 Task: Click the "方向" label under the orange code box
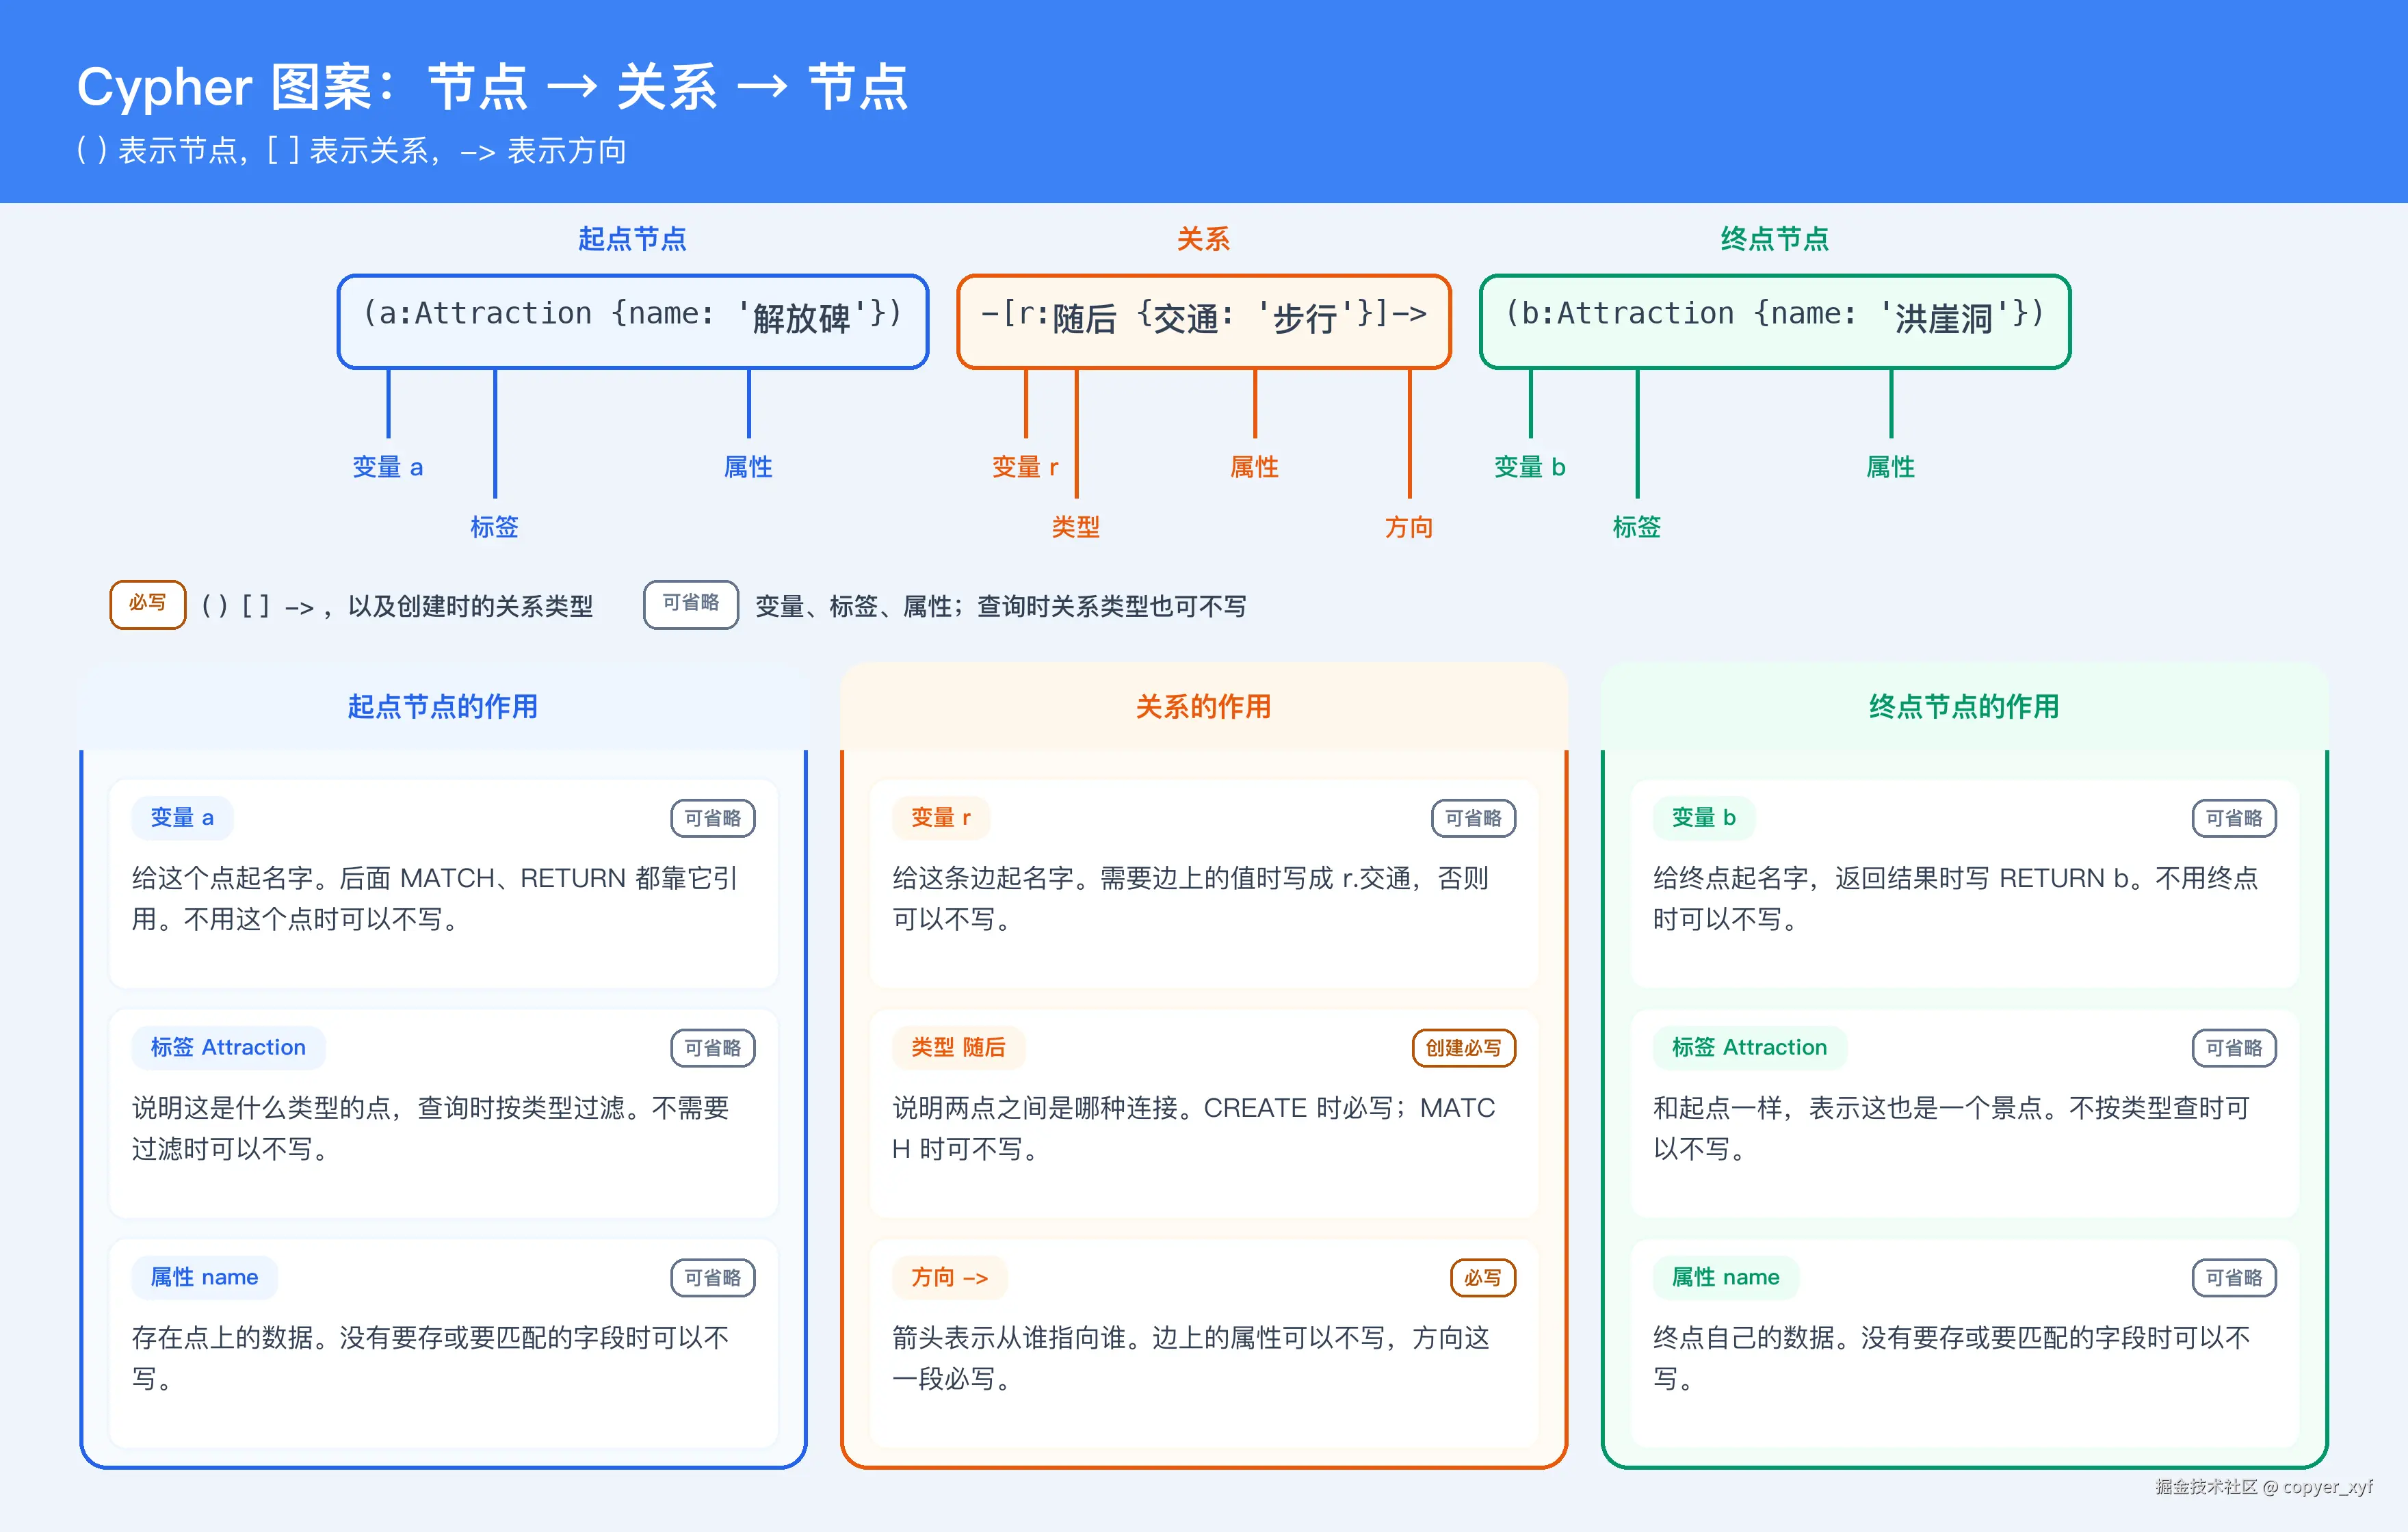pyautogui.click(x=1409, y=527)
